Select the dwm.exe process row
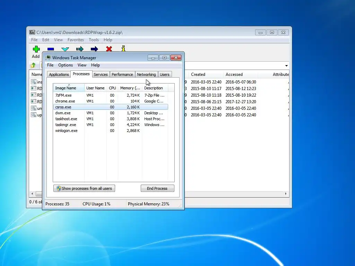Screen dimensions: 355x266 tap(111, 113)
